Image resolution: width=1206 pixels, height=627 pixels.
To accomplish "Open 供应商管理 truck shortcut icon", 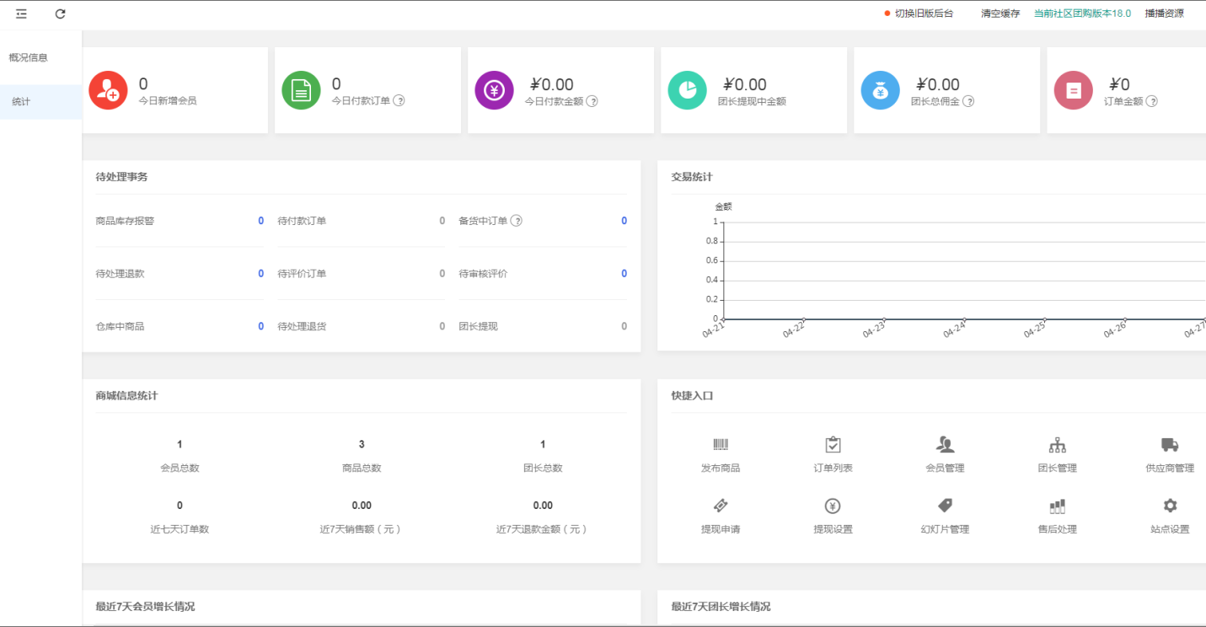I will coord(1170,445).
